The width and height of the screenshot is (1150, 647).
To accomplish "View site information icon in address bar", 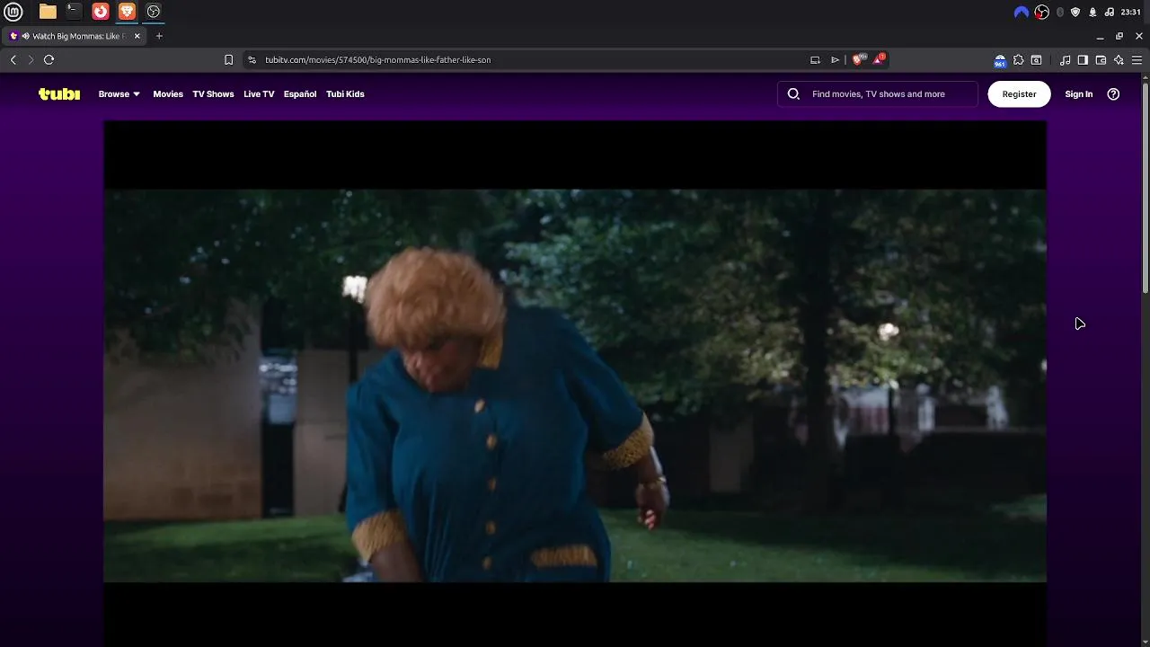I will click(x=252, y=59).
